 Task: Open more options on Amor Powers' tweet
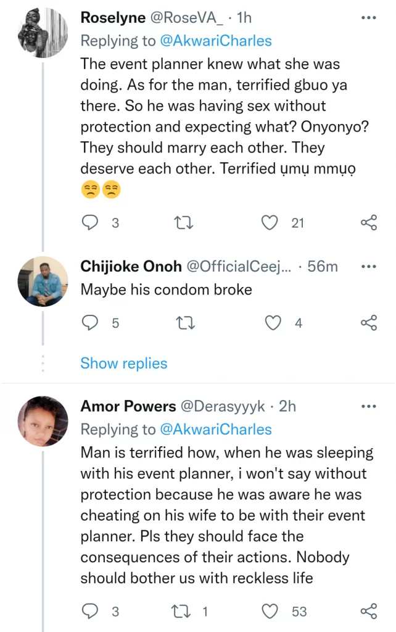pyautogui.click(x=368, y=406)
